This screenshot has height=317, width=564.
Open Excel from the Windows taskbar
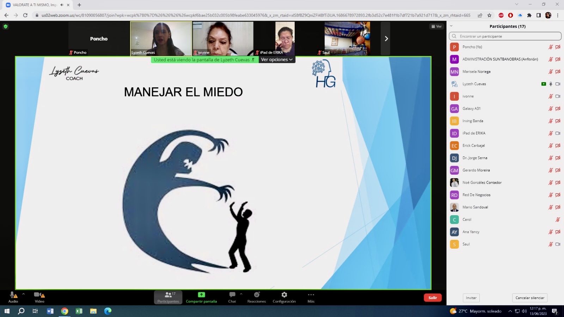point(79,311)
